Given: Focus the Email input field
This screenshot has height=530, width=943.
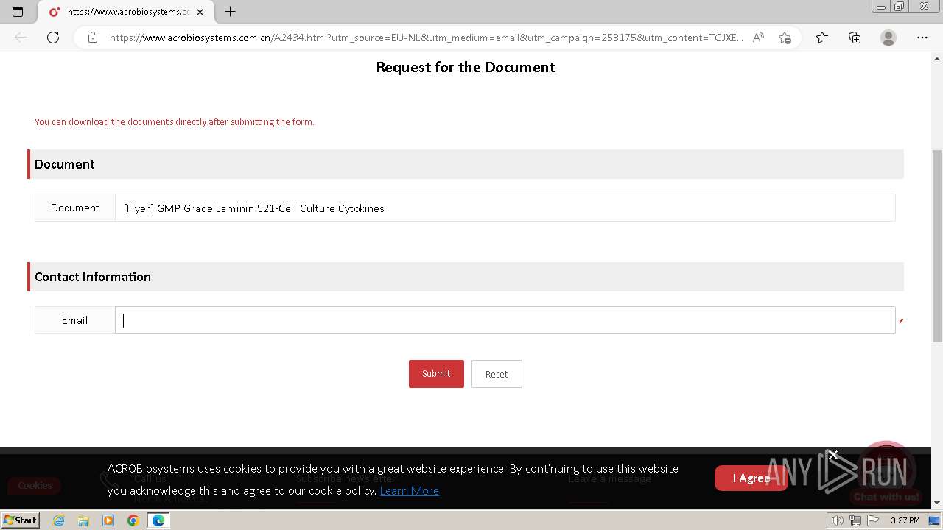Looking at the screenshot, I should click(x=505, y=320).
